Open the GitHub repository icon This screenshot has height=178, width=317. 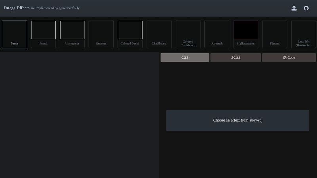306,8
